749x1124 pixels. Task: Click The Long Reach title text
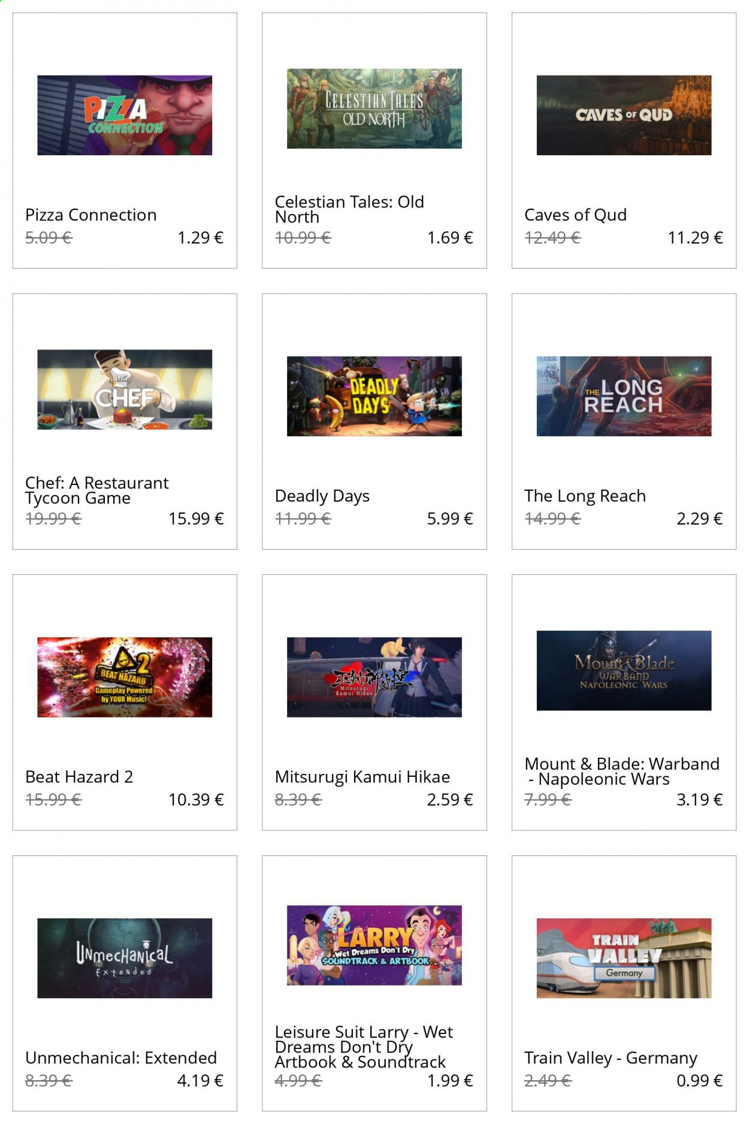pyautogui.click(x=585, y=496)
